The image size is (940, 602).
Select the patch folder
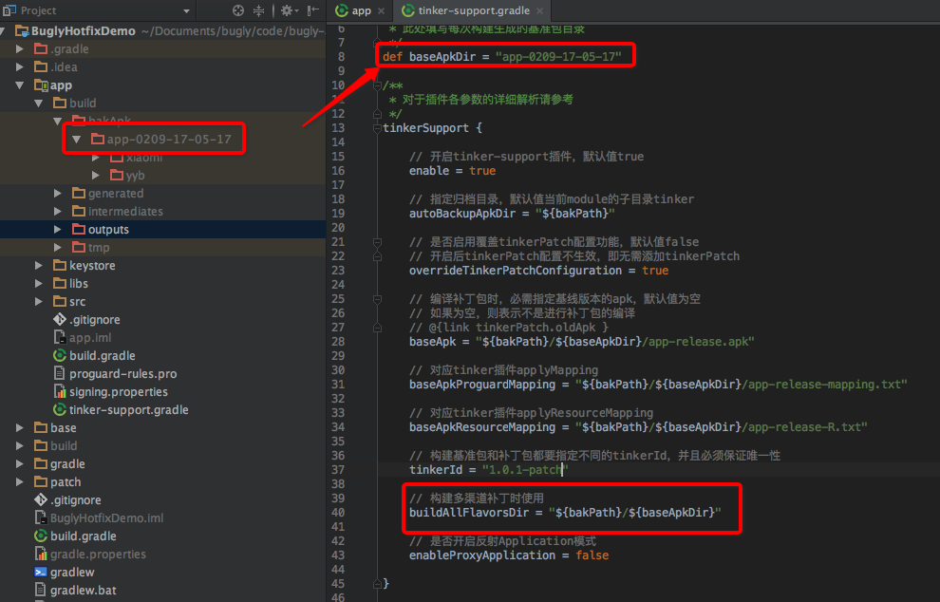pos(66,482)
